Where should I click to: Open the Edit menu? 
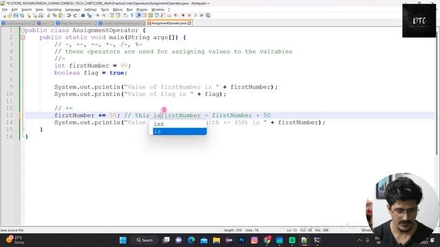tap(14, 10)
